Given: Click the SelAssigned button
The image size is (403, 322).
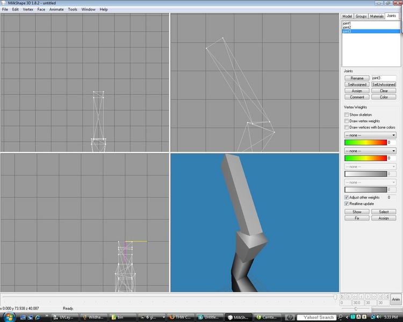Looking at the screenshot, I should (x=357, y=84).
